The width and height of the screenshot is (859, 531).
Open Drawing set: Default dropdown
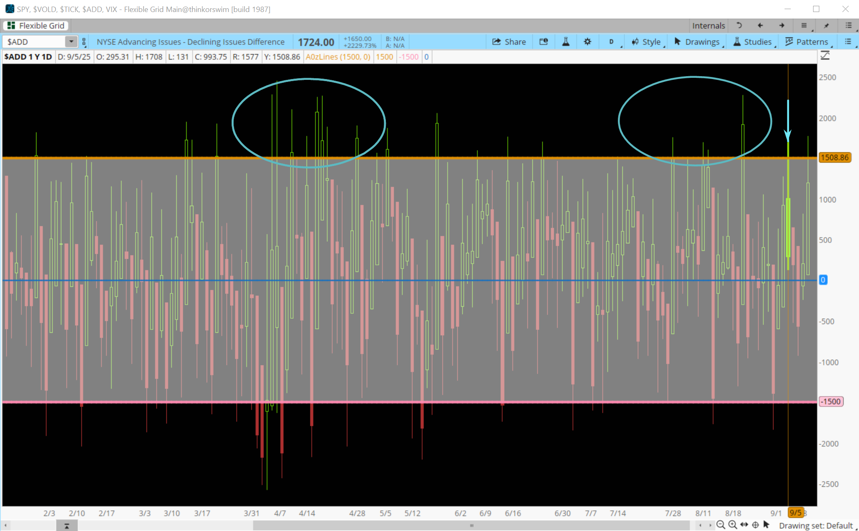pyautogui.click(x=817, y=525)
